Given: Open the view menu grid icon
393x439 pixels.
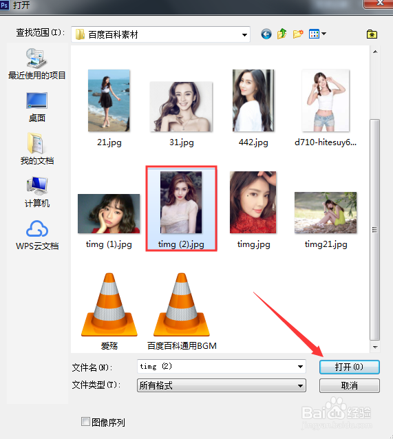Looking at the screenshot, I should point(314,34).
